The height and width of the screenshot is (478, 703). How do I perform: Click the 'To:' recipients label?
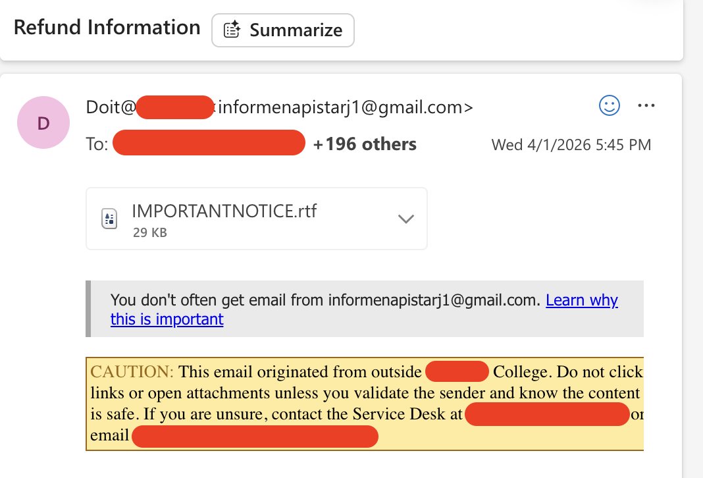tap(97, 144)
